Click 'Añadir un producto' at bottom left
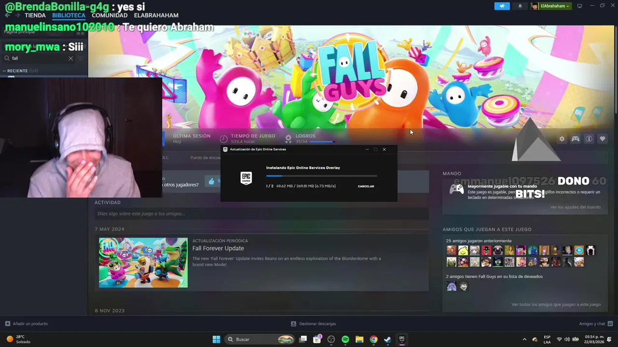Viewport: 618px width, 347px height. click(x=26, y=324)
